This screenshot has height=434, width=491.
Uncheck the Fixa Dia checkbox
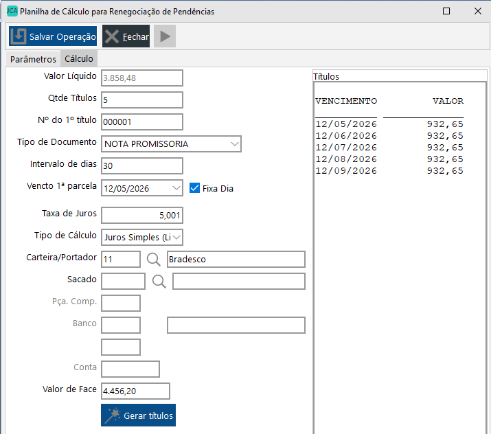pyautogui.click(x=194, y=188)
